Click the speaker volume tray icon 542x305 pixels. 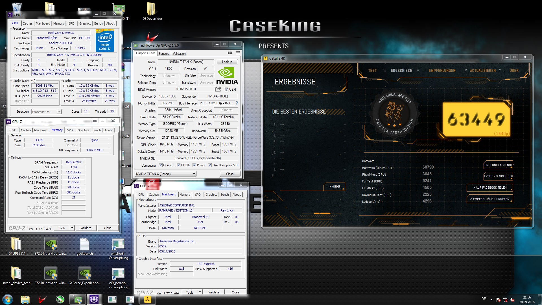(512, 300)
